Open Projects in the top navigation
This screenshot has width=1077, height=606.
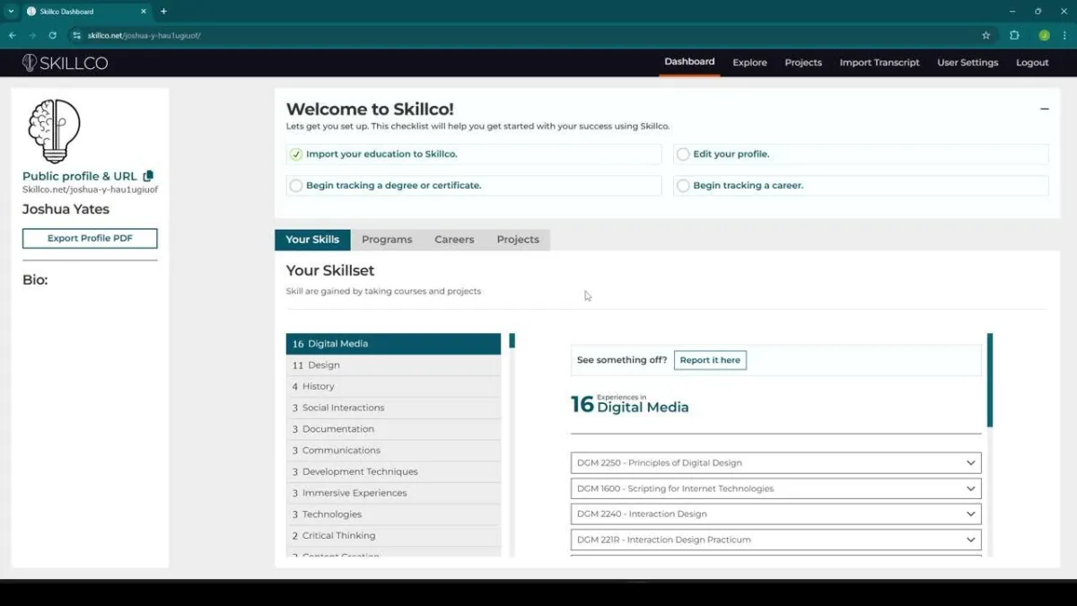[x=803, y=63]
